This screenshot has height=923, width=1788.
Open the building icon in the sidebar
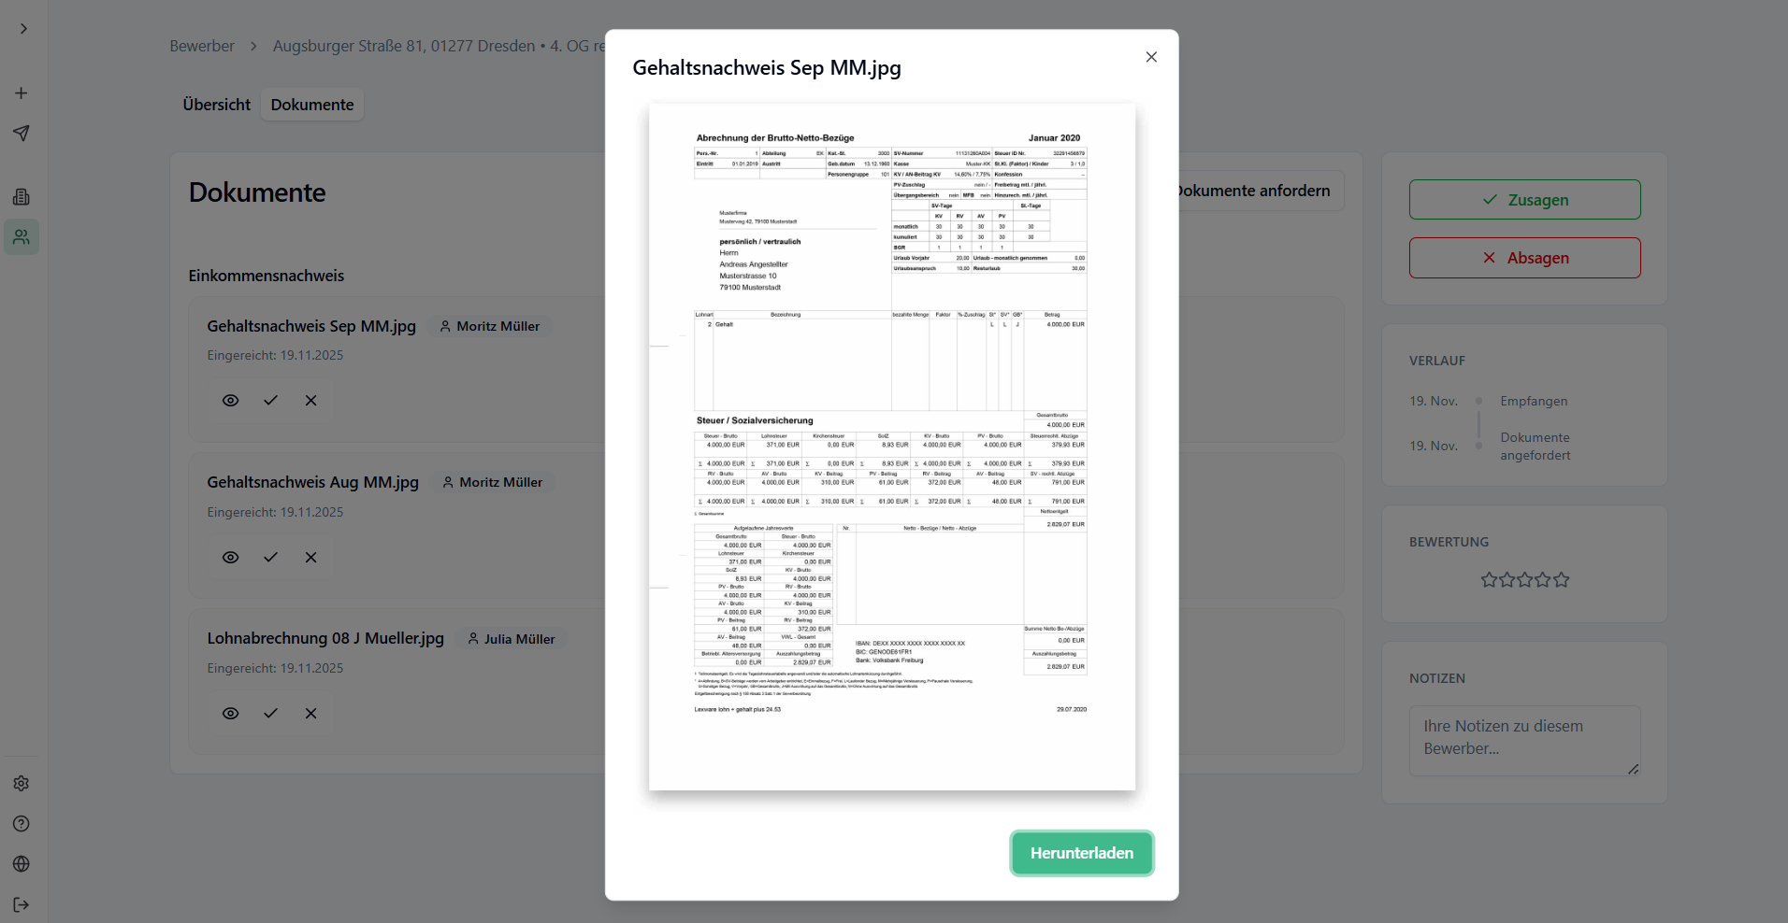coord(21,197)
